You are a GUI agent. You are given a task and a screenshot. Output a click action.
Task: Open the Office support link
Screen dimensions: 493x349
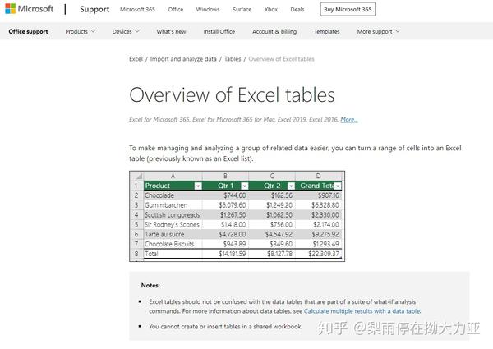pyautogui.click(x=28, y=31)
